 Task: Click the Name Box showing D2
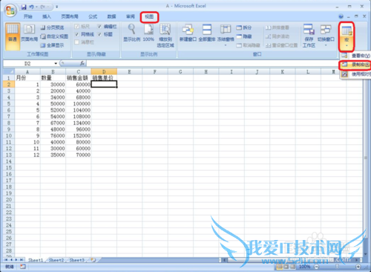(27, 63)
